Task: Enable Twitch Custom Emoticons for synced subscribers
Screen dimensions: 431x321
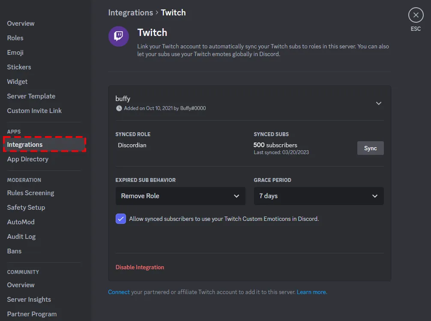Action: pyautogui.click(x=120, y=219)
